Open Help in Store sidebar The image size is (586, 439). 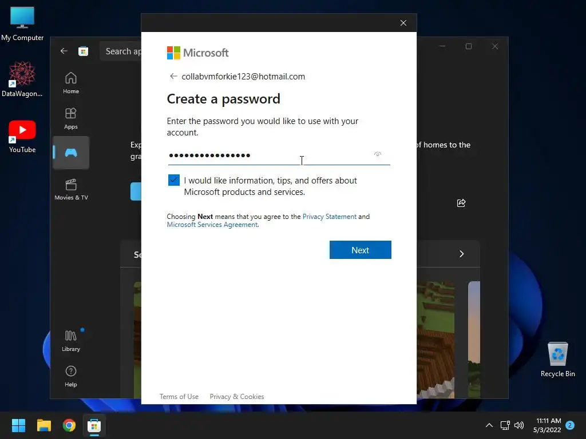(x=70, y=376)
